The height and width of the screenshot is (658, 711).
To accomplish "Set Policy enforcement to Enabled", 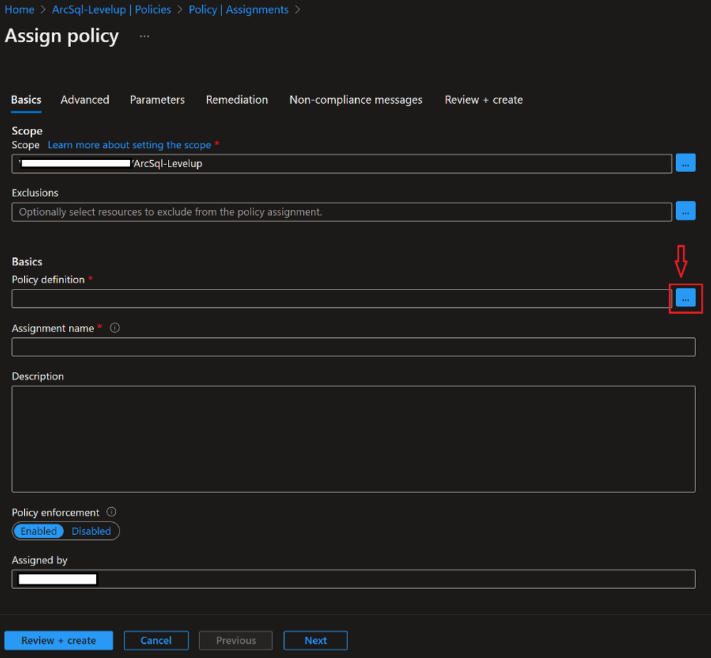I will 39,531.
